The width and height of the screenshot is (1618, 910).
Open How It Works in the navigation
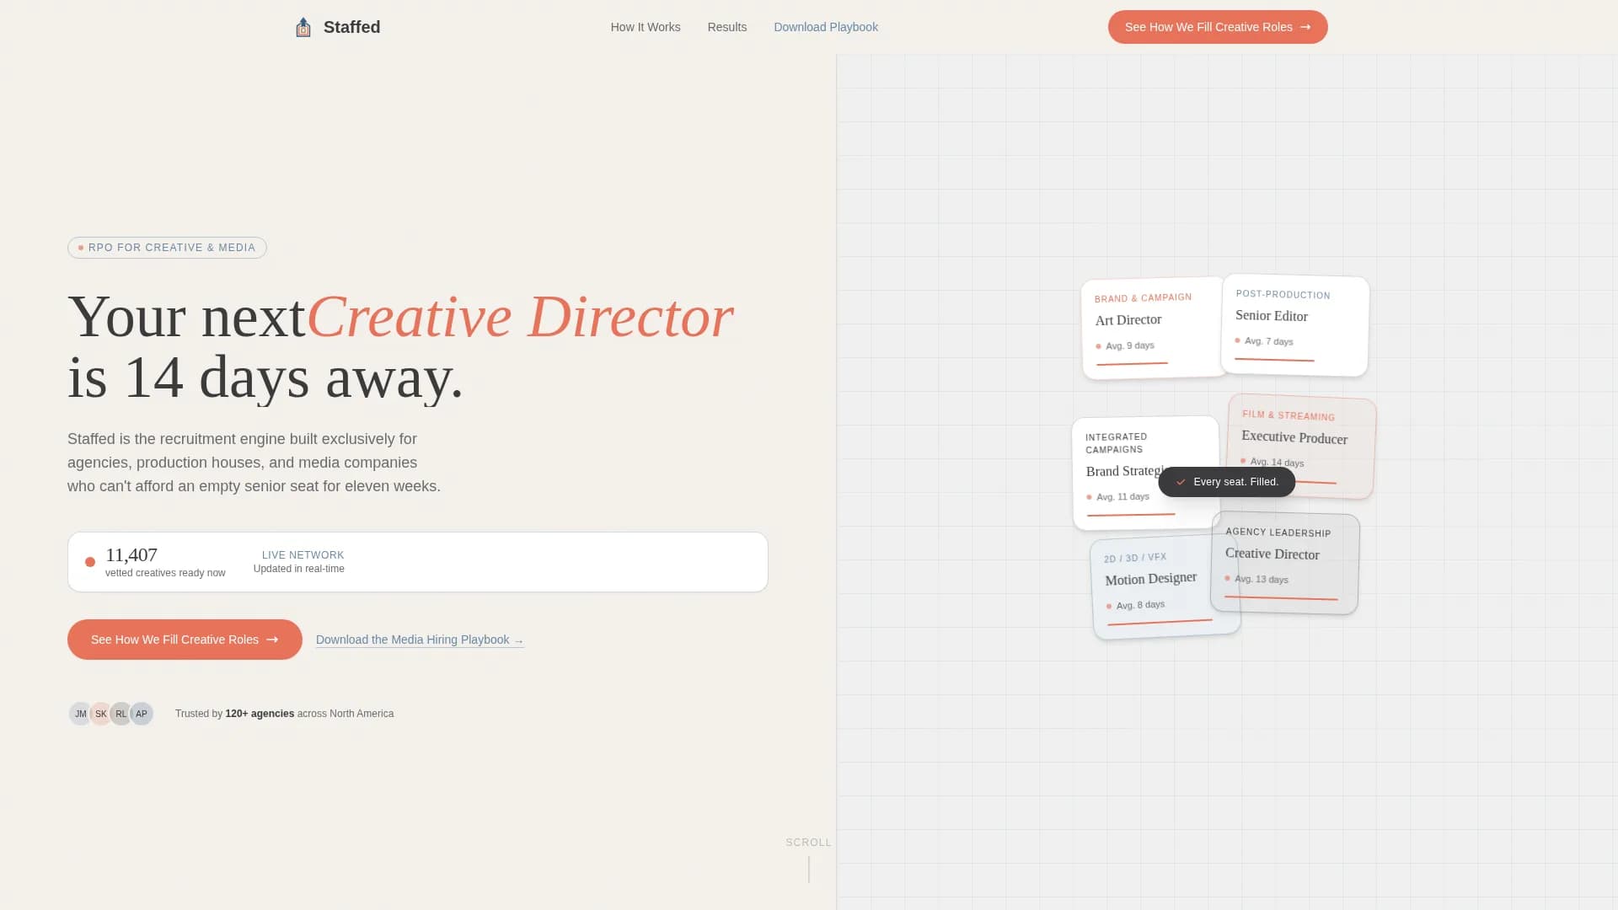click(645, 27)
